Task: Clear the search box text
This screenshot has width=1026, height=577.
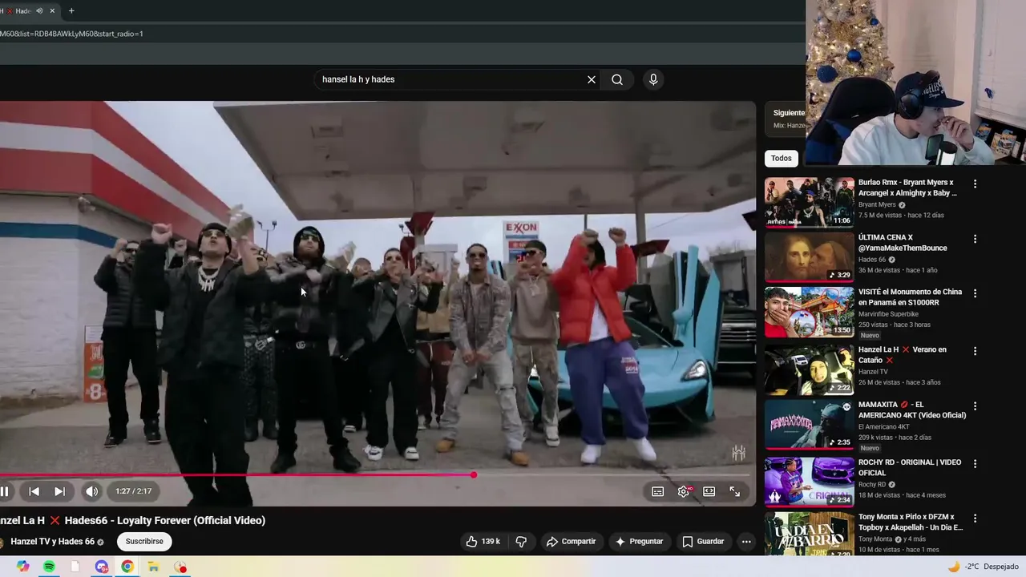Action: point(592,79)
